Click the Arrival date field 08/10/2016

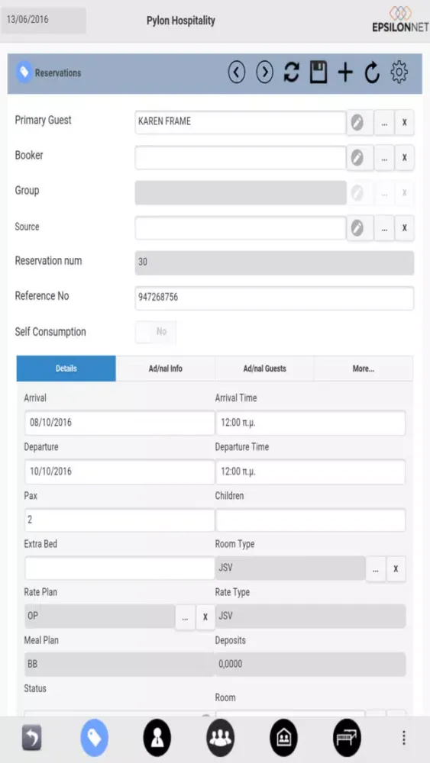point(119,423)
